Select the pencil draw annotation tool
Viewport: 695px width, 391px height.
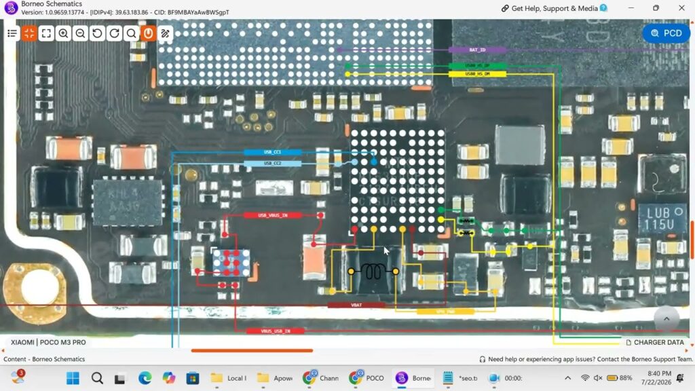coord(166,33)
